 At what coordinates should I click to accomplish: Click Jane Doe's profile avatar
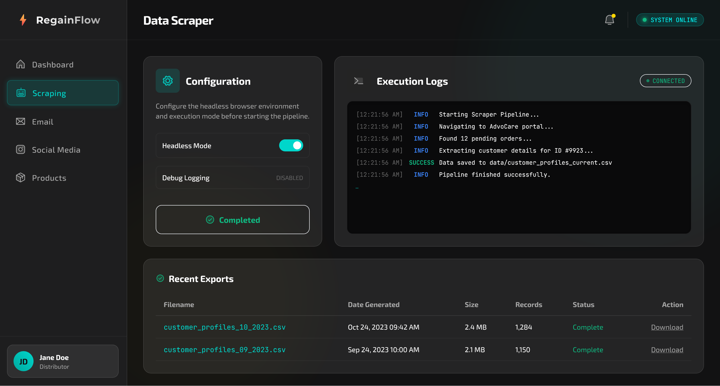pyautogui.click(x=23, y=361)
